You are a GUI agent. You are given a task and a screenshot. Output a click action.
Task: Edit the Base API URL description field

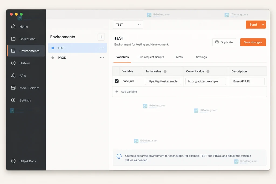247,81
